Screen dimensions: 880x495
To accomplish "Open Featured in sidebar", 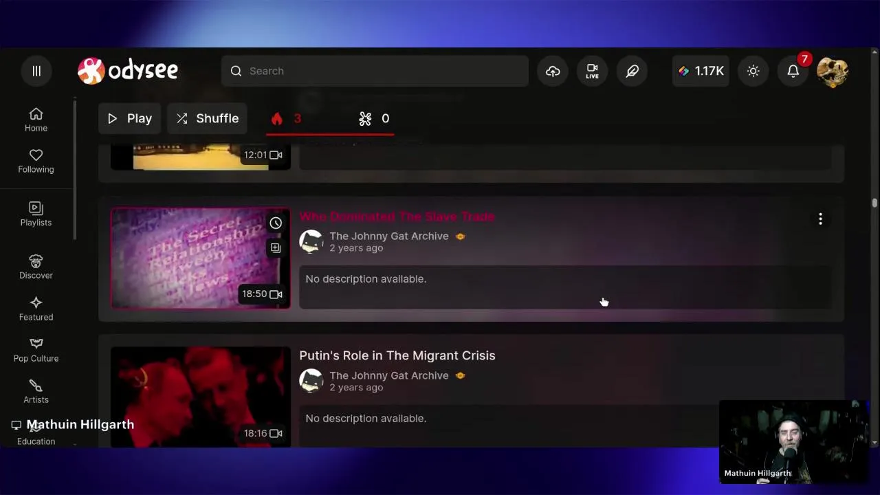I will click(x=36, y=309).
